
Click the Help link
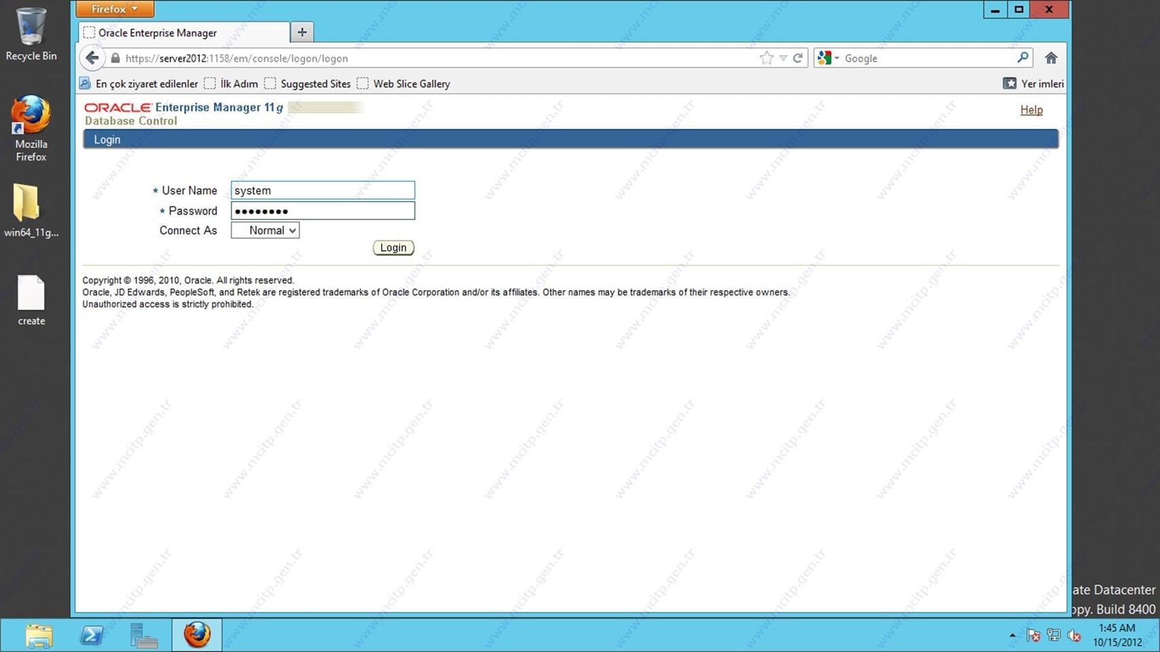(1031, 110)
